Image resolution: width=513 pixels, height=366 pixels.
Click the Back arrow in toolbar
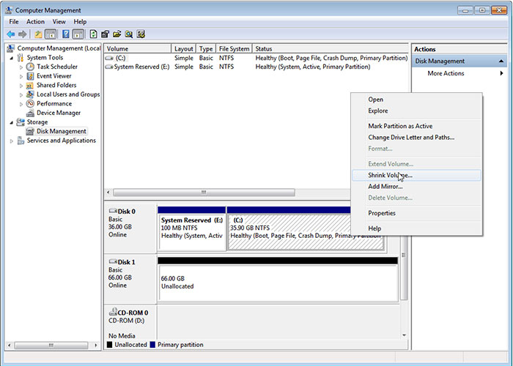click(11, 34)
